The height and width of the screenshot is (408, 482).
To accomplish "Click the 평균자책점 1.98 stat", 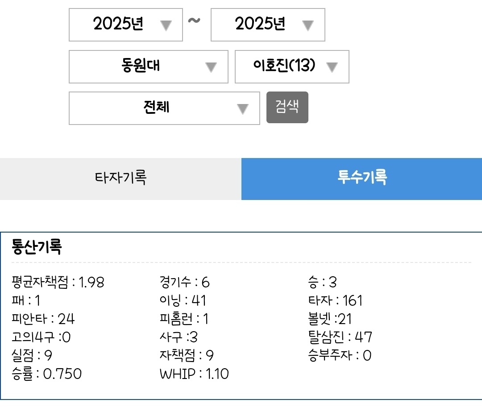I will coord(58,282).
